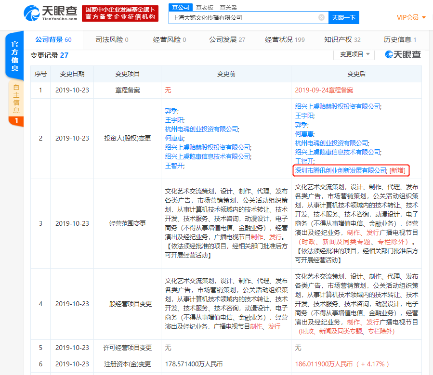Click the 一般经营项目变更 cell
Screen dimensions: 433x375
pos(127,304)
